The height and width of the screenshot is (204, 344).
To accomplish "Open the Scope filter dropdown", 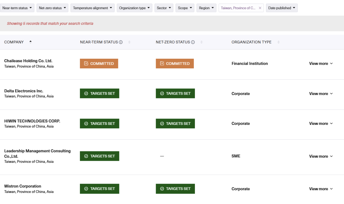I will (x=185, y=8).
